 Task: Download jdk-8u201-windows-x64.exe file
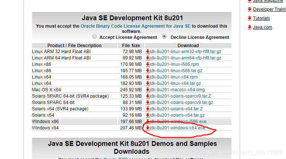tap(177, 128)
